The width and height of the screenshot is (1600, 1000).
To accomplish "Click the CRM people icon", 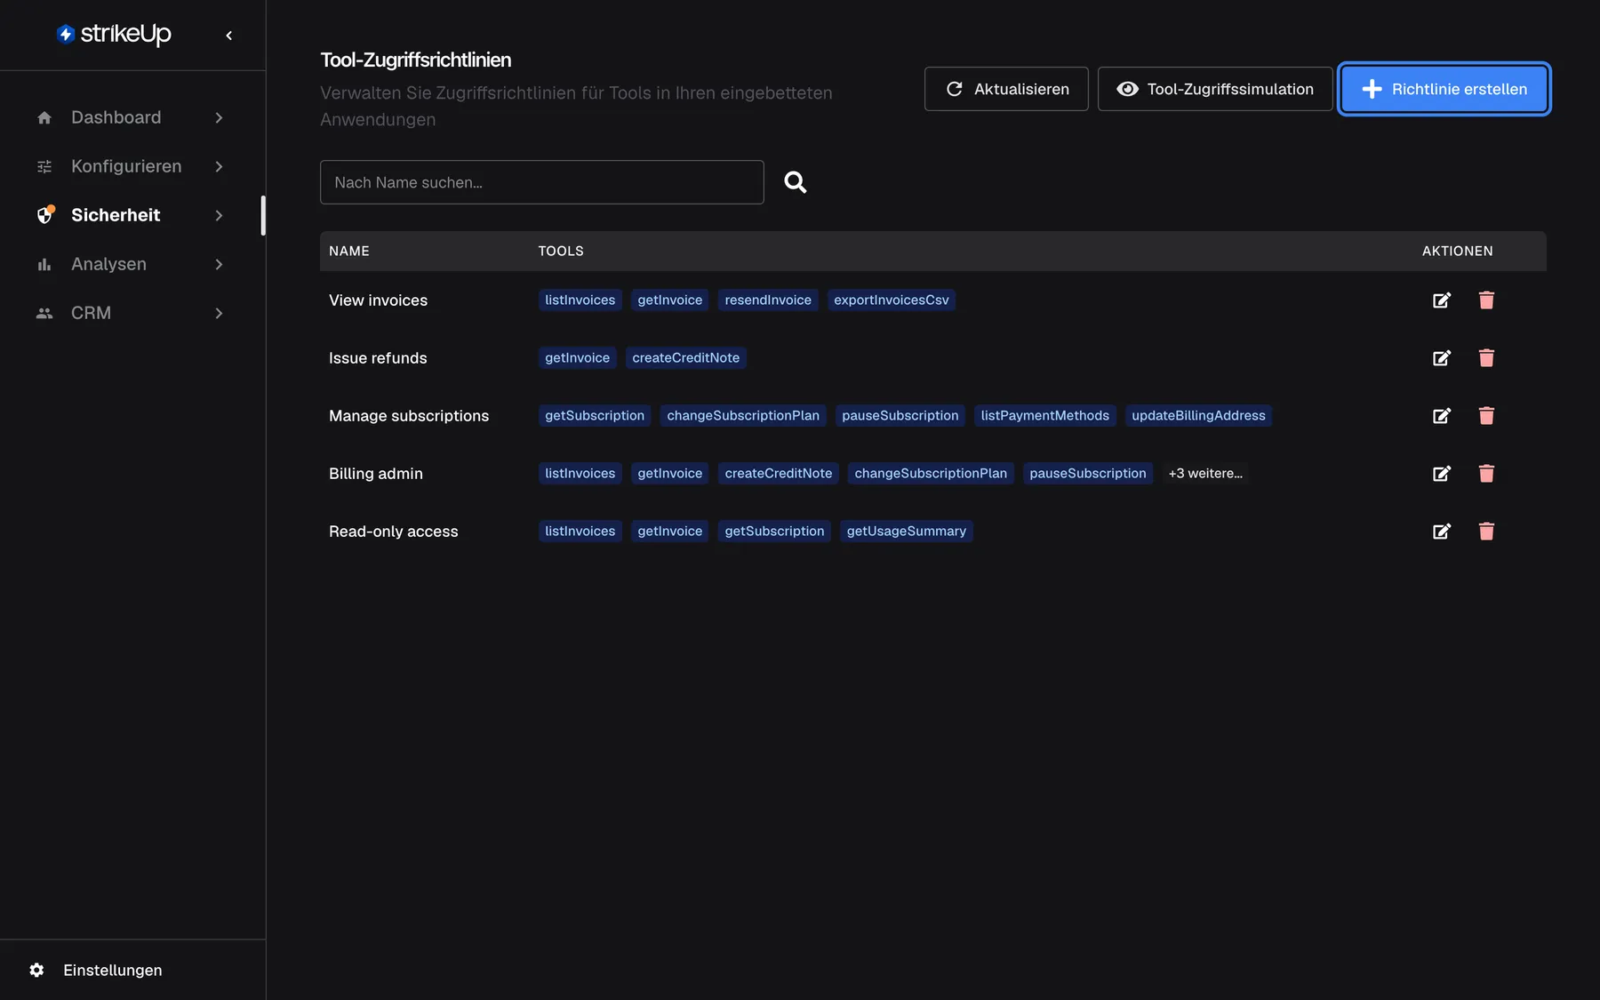I will (x=44, y=313).
